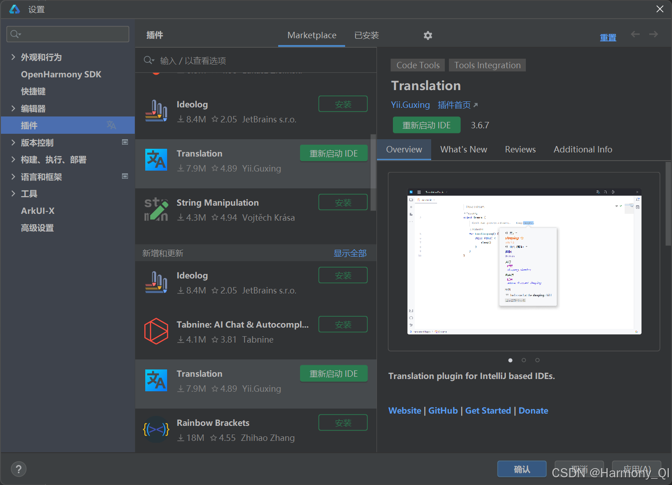Click the Rainbow Brackets plugin icon

(x=156, y=429)
